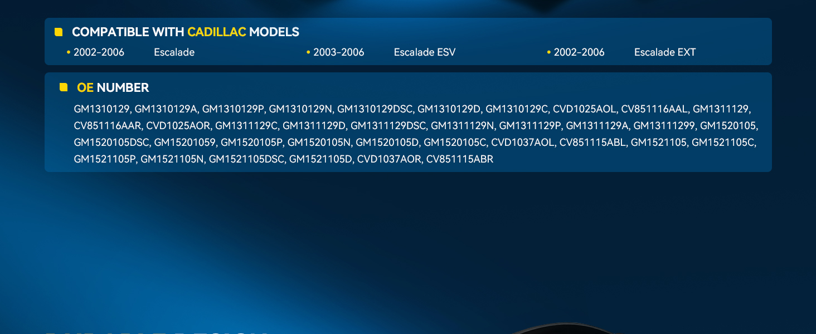This screenshot has width=816, height=334.
Task: Click OE number GM1310129N
Action: [x=300, y=109]
